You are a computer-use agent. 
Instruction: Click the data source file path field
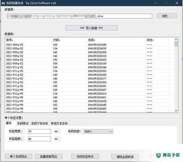[80, 16]
